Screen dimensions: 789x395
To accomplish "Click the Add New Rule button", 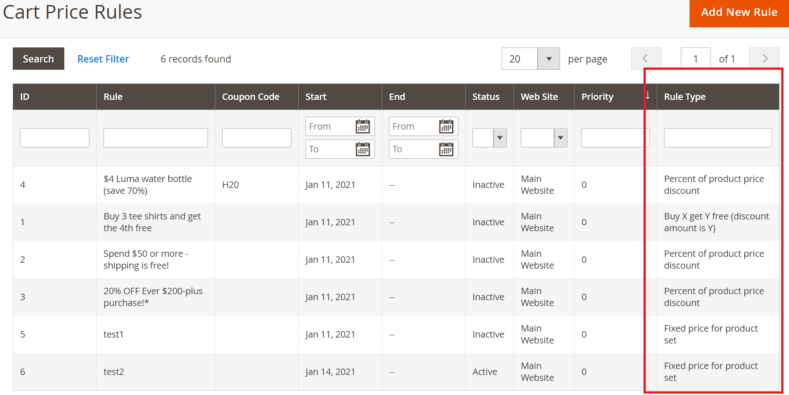I will click(x=739, y=13).
